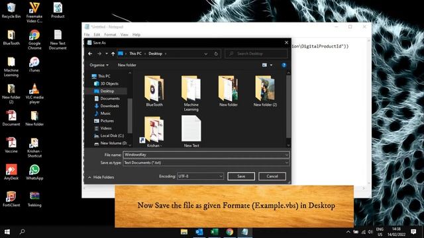Go back in Save As dialog

click(90, 54)
